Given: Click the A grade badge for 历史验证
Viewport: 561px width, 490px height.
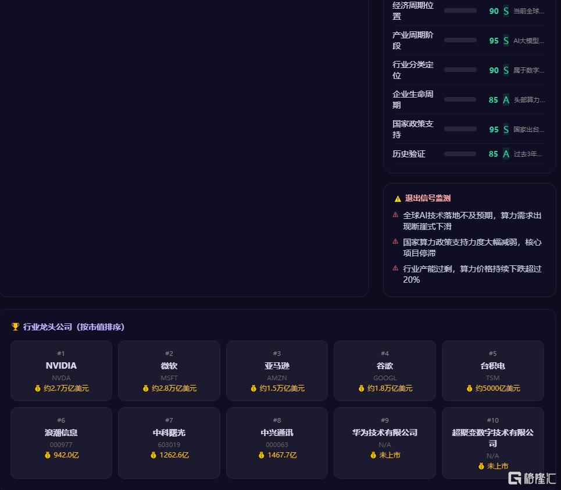Looking at the screenshot, I should click(x=506, y=154).
